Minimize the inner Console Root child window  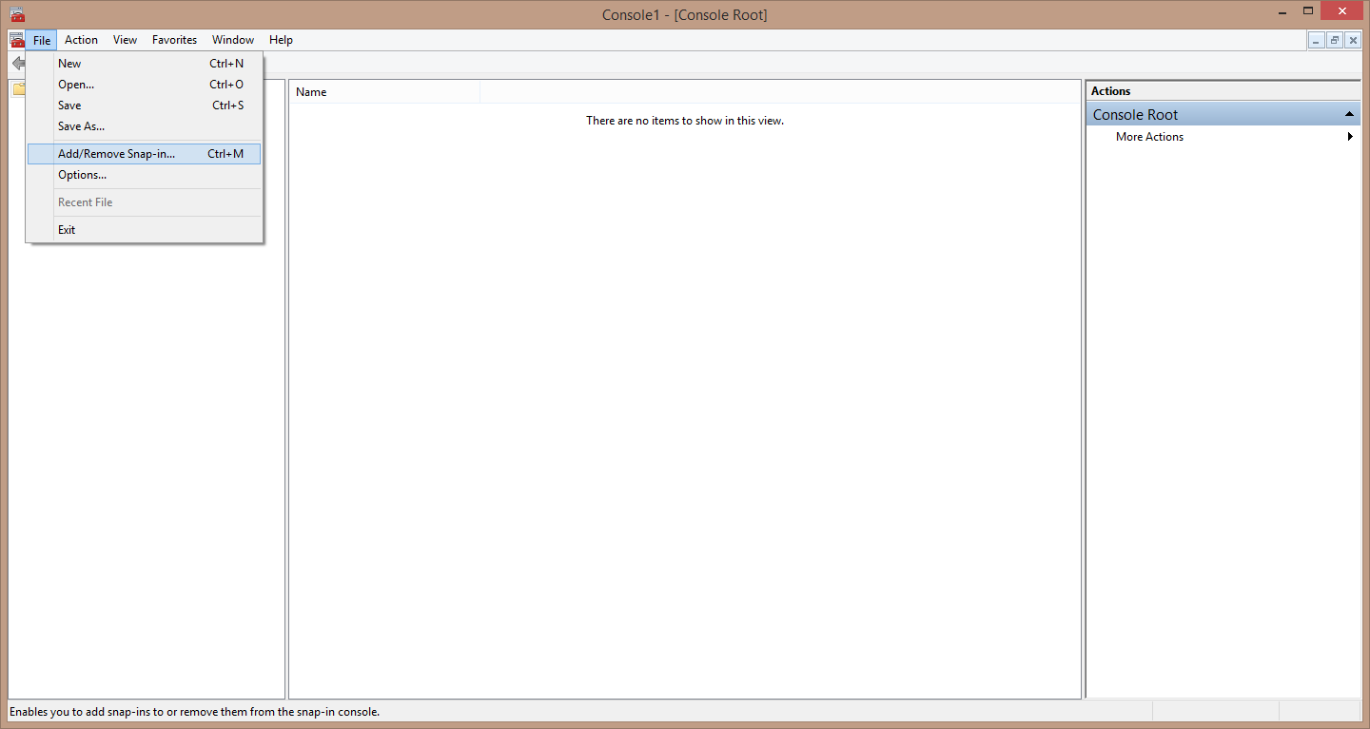(1317, 40)
